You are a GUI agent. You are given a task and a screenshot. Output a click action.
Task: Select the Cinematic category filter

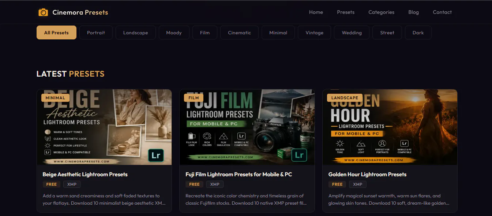(239, 32)
